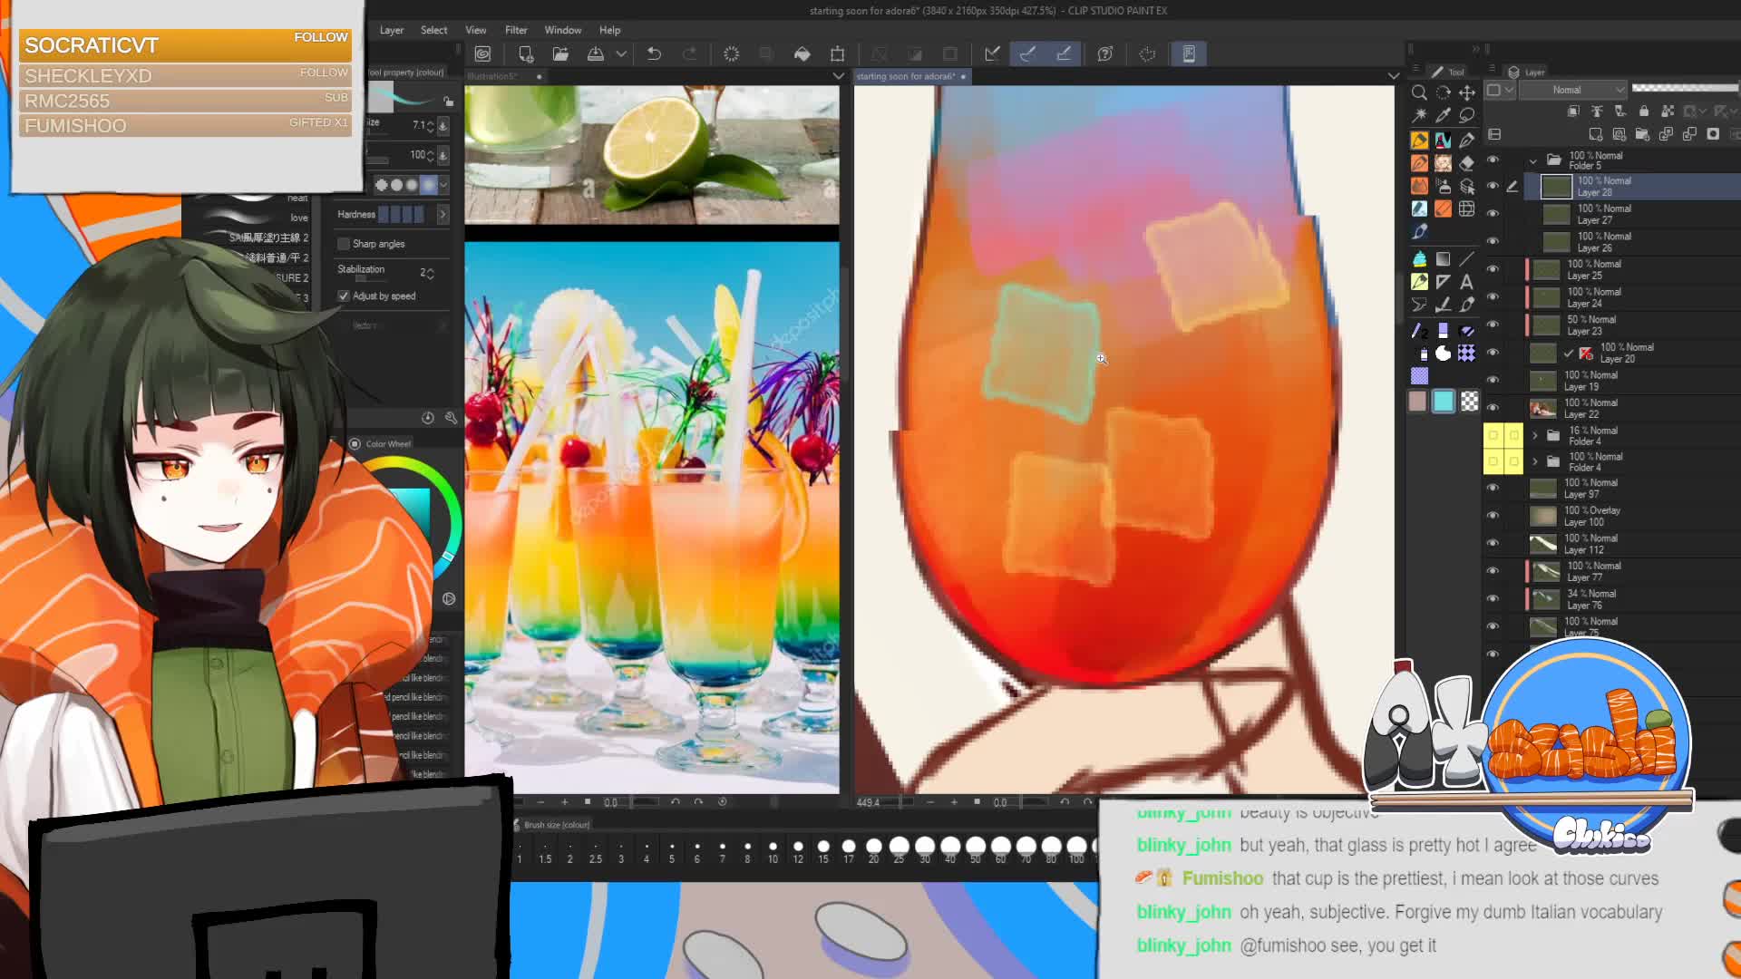Image resolution: width=1741 pixels, height=979 pixels.
Task: Open the Select menu
Action: [x=433, y=30]
